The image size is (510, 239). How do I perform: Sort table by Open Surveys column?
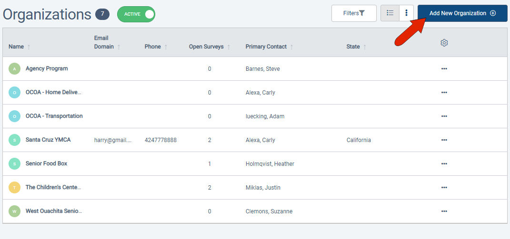pyautogui.click(x=206, y=47)
